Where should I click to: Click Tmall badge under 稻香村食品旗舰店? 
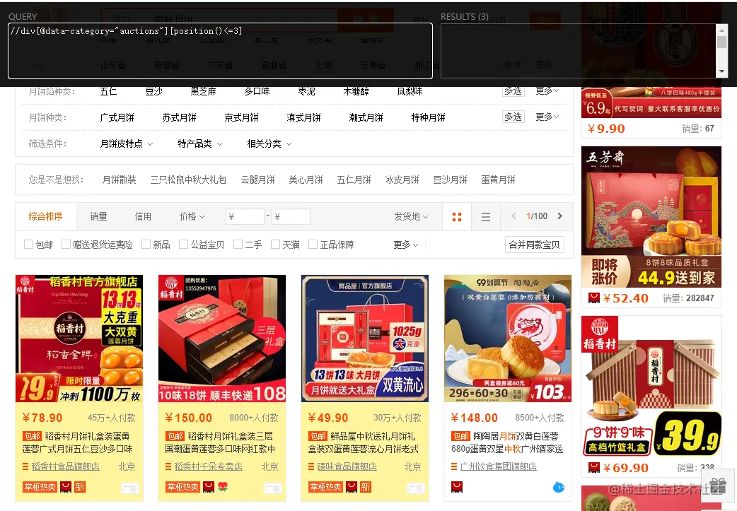[x=66, y=487]
